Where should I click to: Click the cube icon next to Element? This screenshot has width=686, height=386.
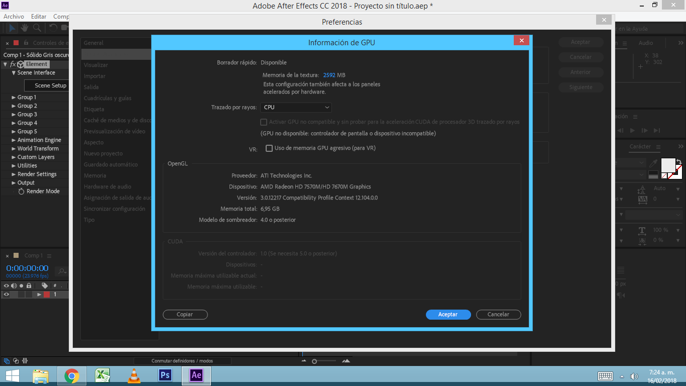21,64
